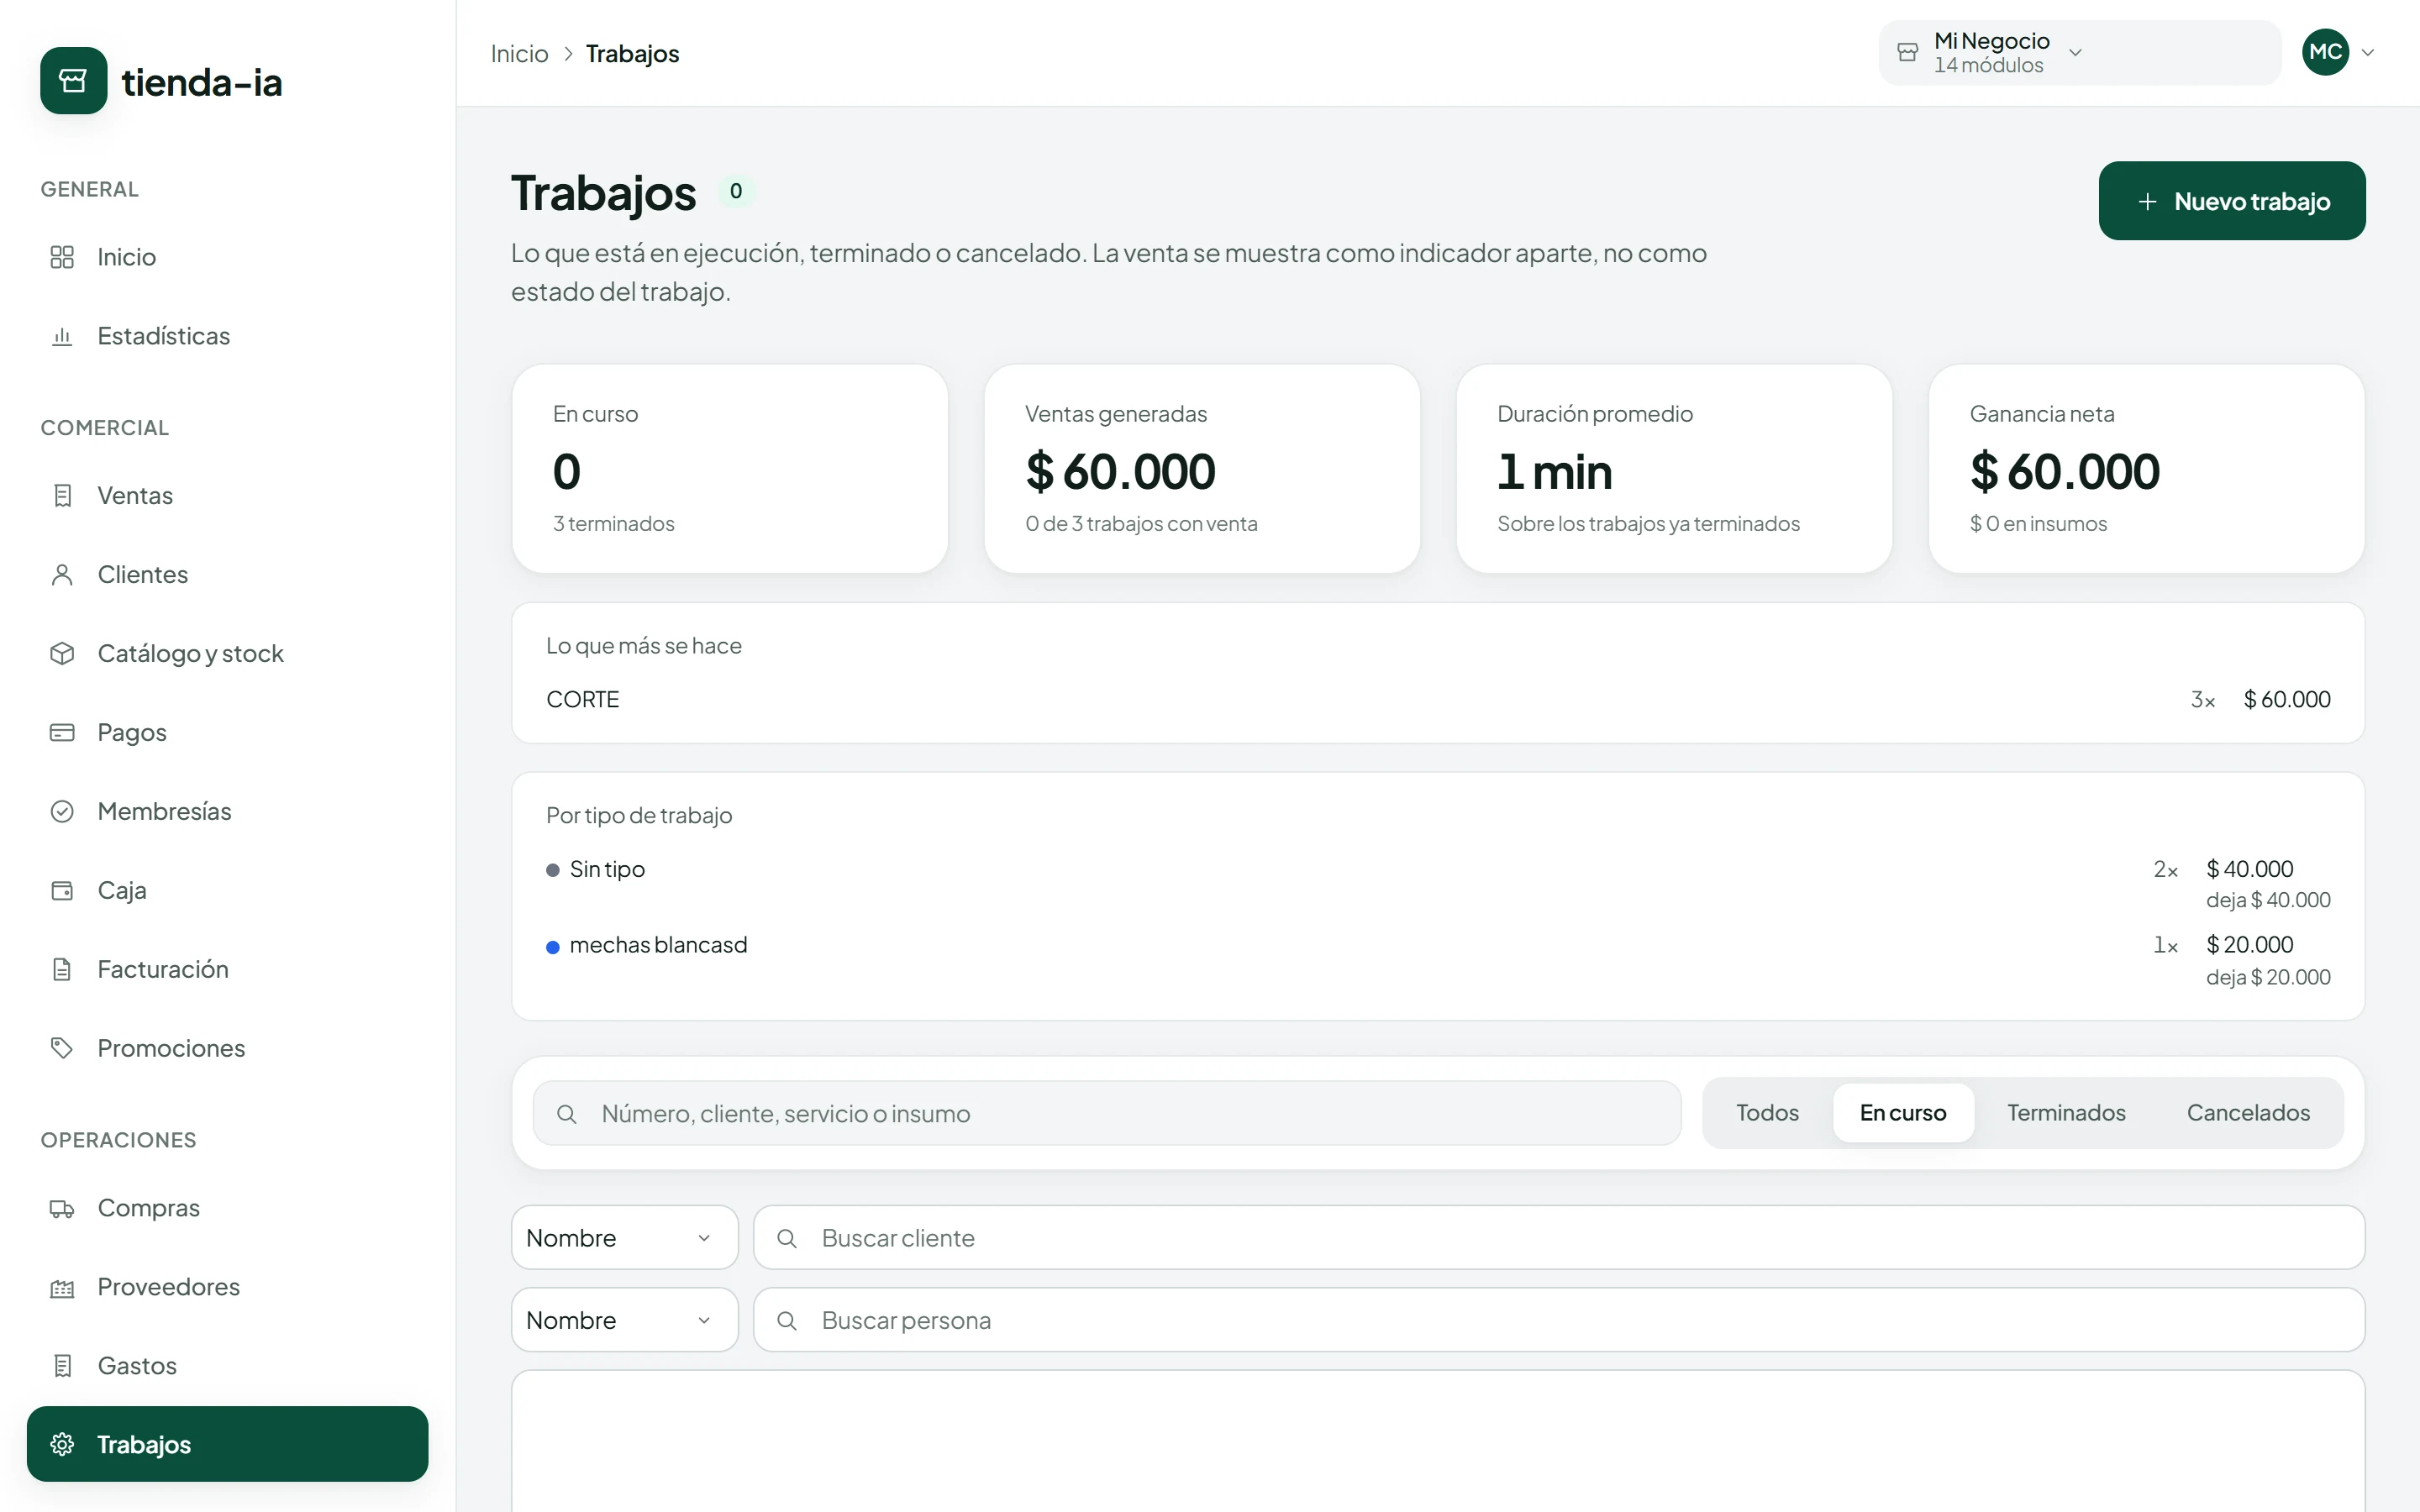Click the Gastos receipt icon
Screen dimensions: 2420x1512
click(62, 1366)
